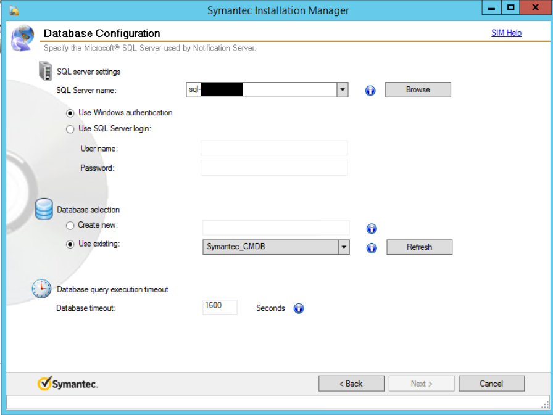
Task: Click the 'Database Configuration' heading
Action: (102, 33)
